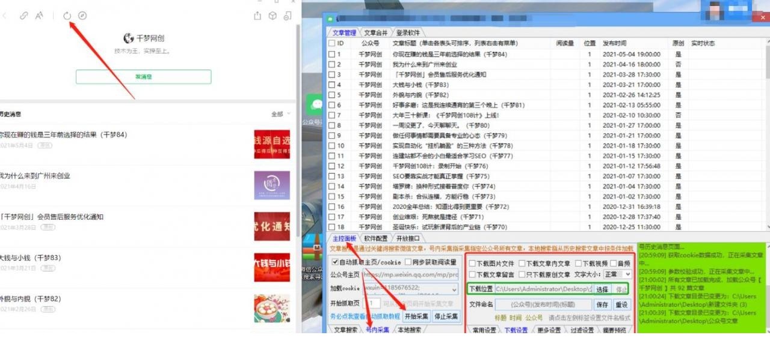Click the 开始抓取页 number field
Viewport: 770px width, 347px height.
click(x=371, y=303)
